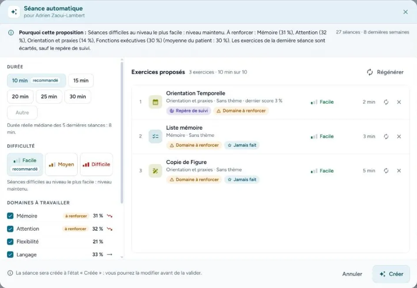The height and width of the screenshot is (288, 417).
Task: Click the drawing icon of Copie de Figure
Action: coord(155,171)
